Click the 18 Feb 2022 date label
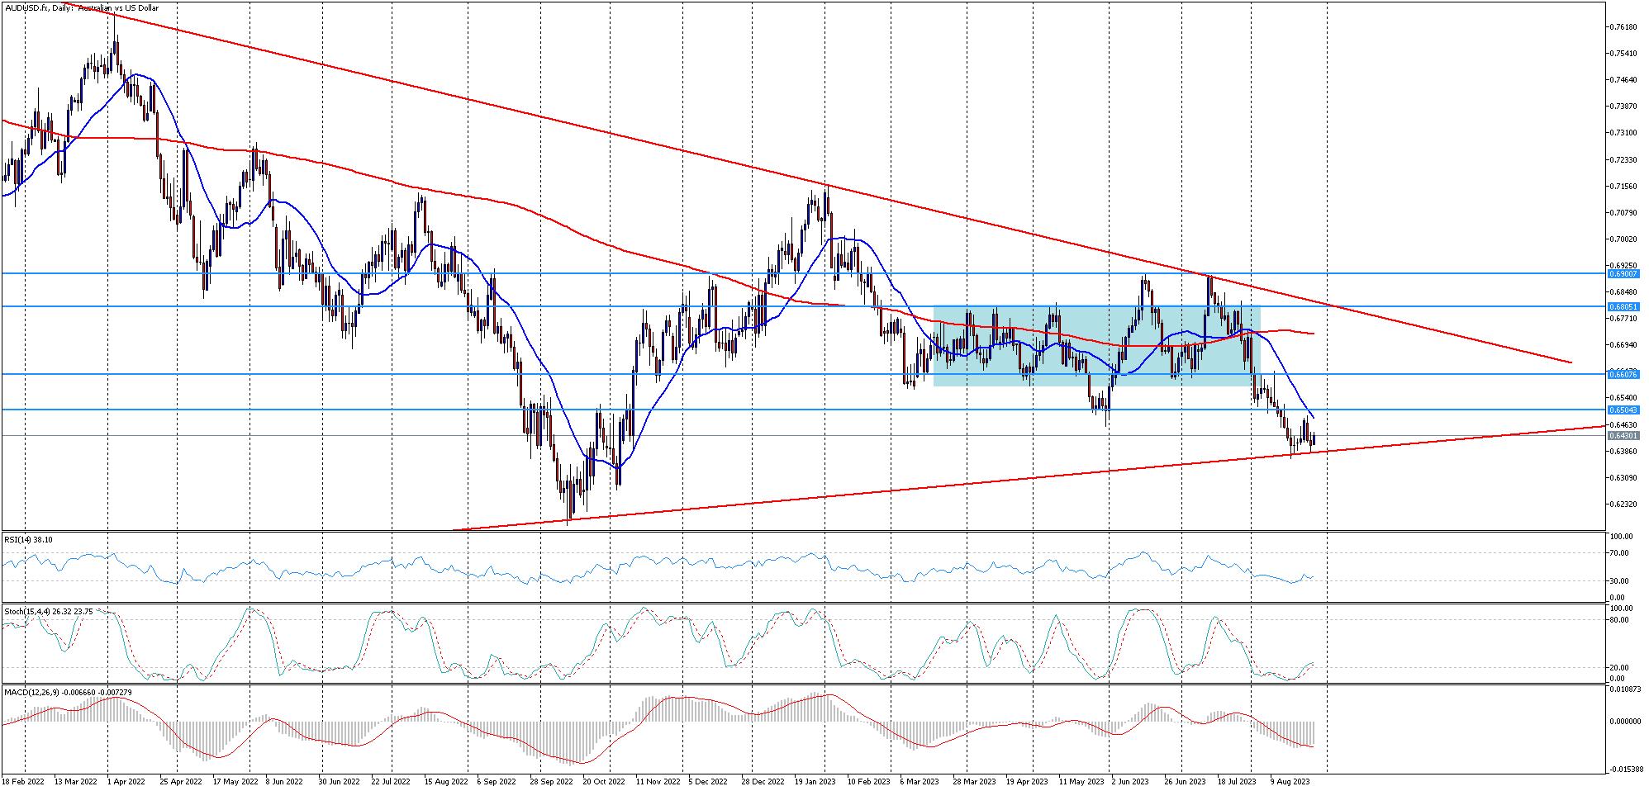Screen dimensions: 1649x791 coord(23,781)
